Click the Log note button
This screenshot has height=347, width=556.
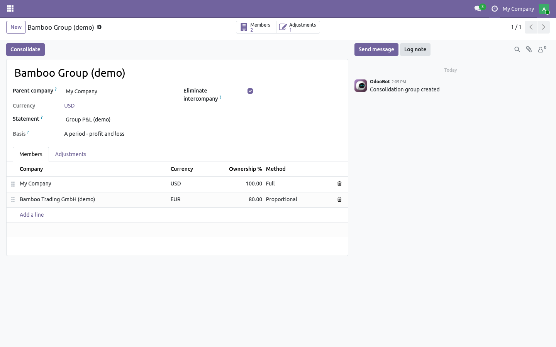coord(415,49)
